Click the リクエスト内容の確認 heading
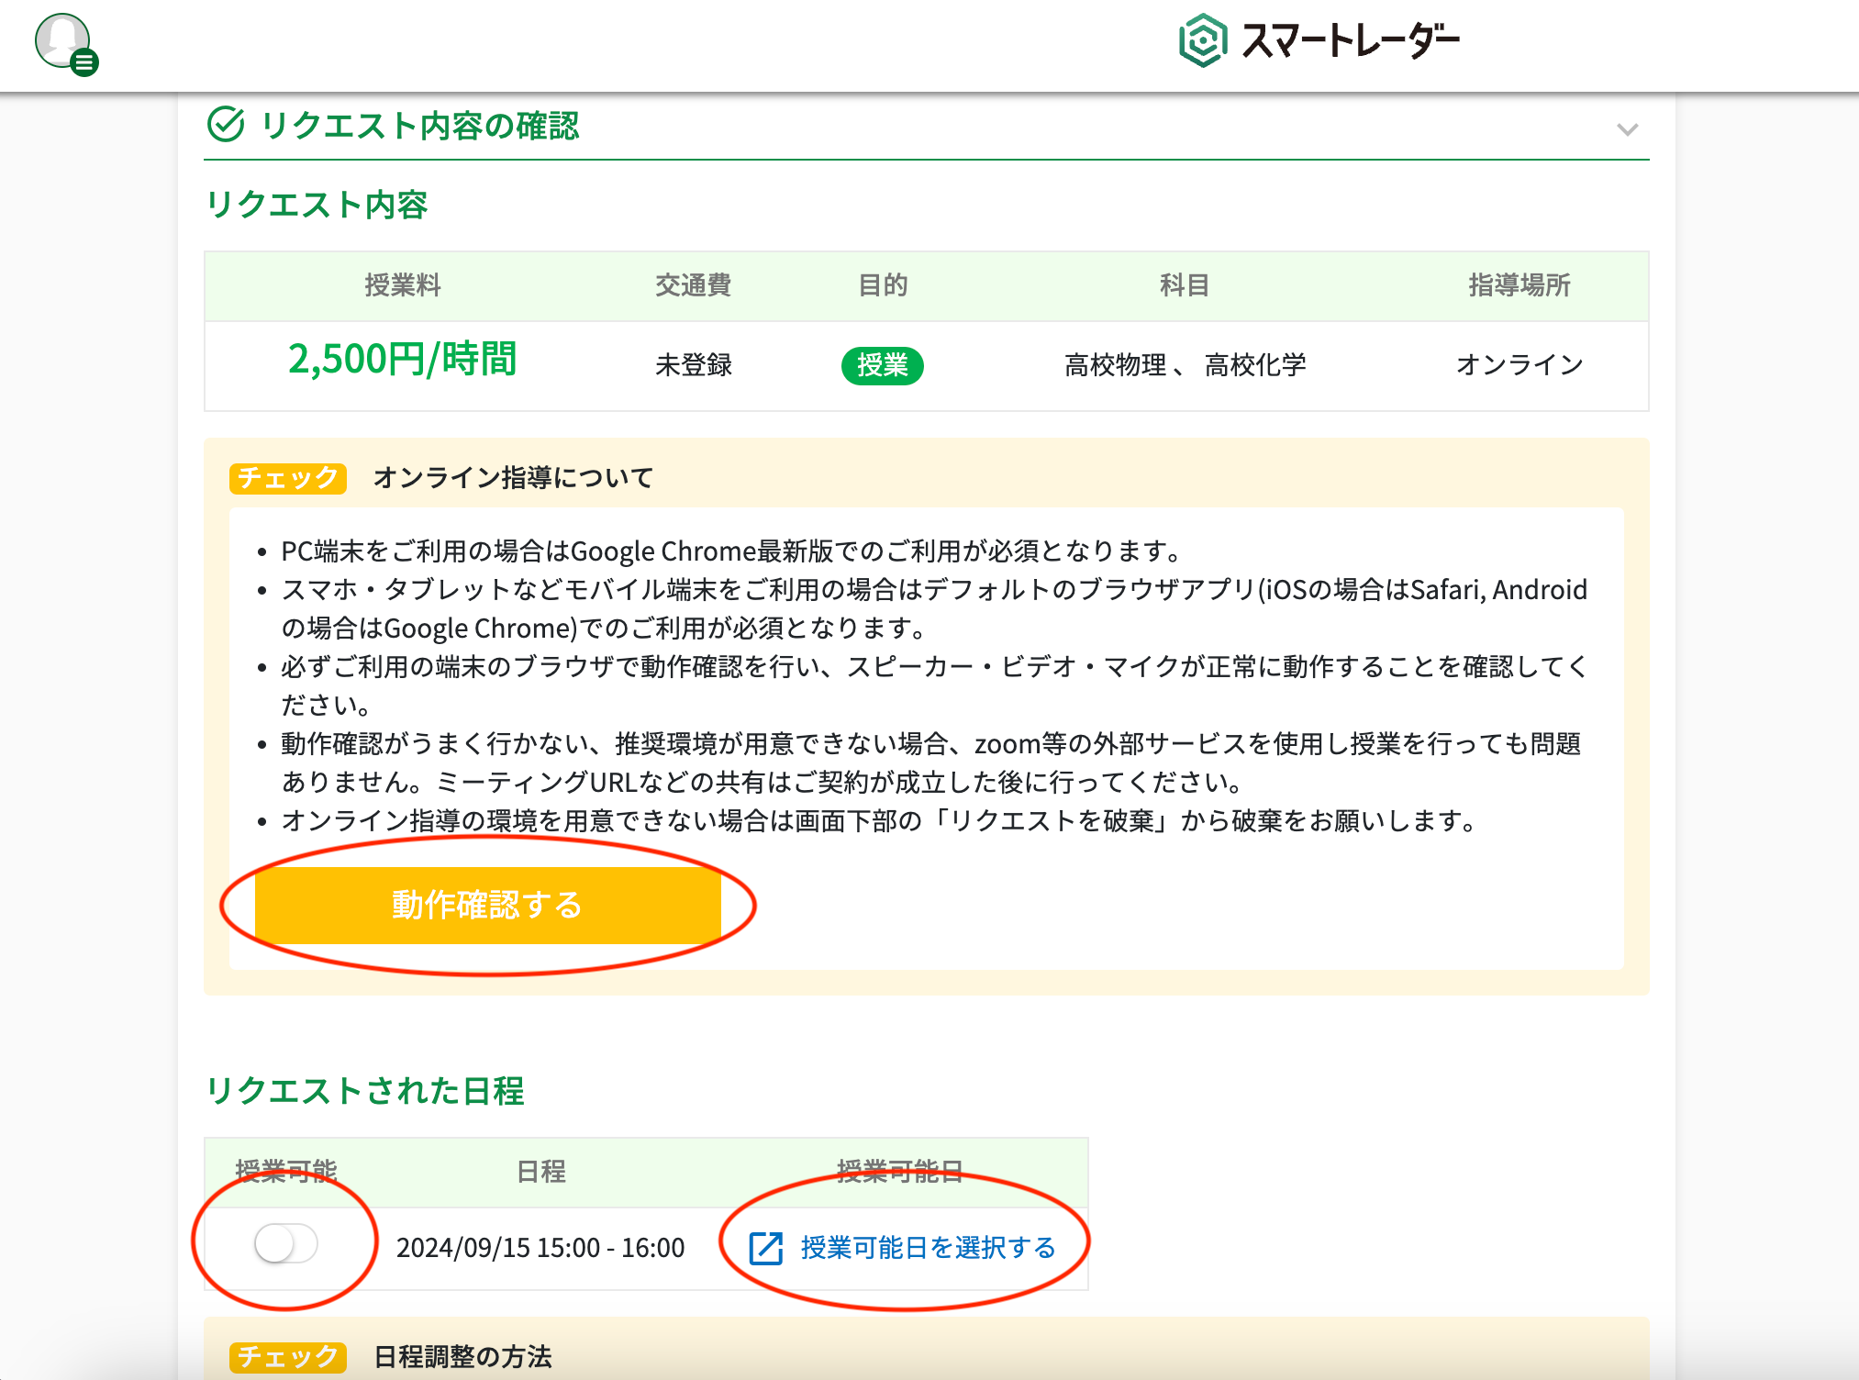The width and height of the screenshot is (1859, 1380). click(x=420, y=126)
